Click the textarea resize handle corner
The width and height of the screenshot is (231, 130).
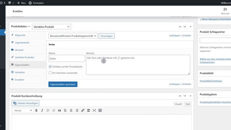pyautogui.click(x=189, y=74)
